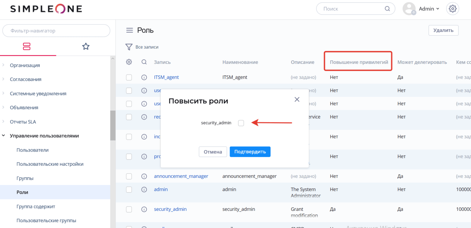Sort by the Описание column header

point(302,62)
